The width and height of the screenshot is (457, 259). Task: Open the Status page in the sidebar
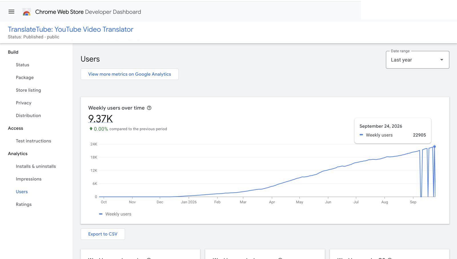point(23,65)
